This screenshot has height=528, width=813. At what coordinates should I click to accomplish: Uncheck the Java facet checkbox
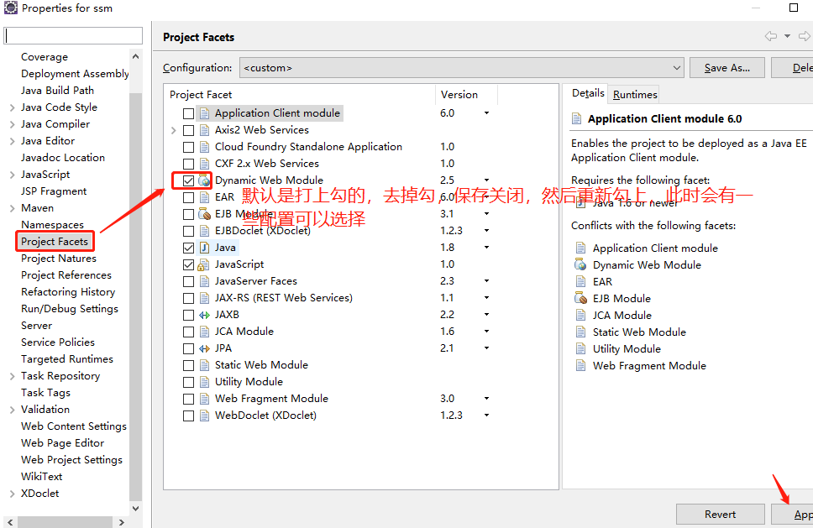click(189, 248)
